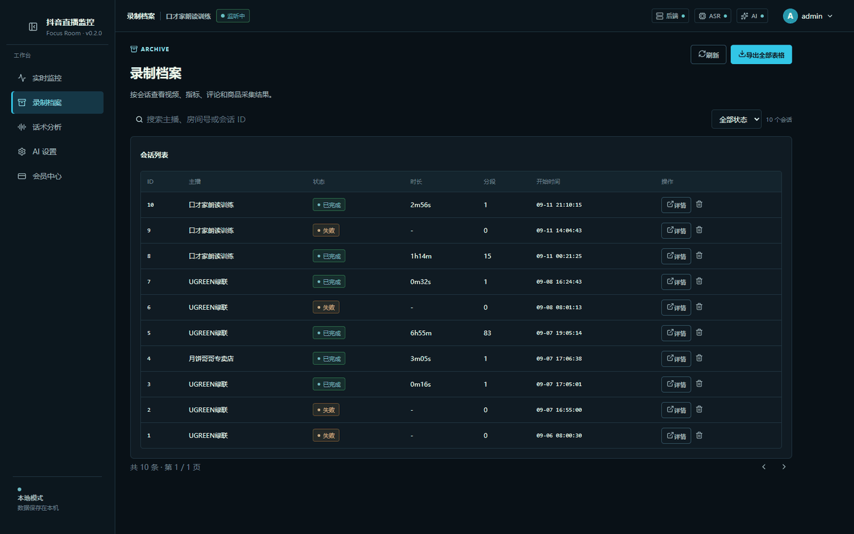Click the 6h55m duration cell

pos(421,333)
